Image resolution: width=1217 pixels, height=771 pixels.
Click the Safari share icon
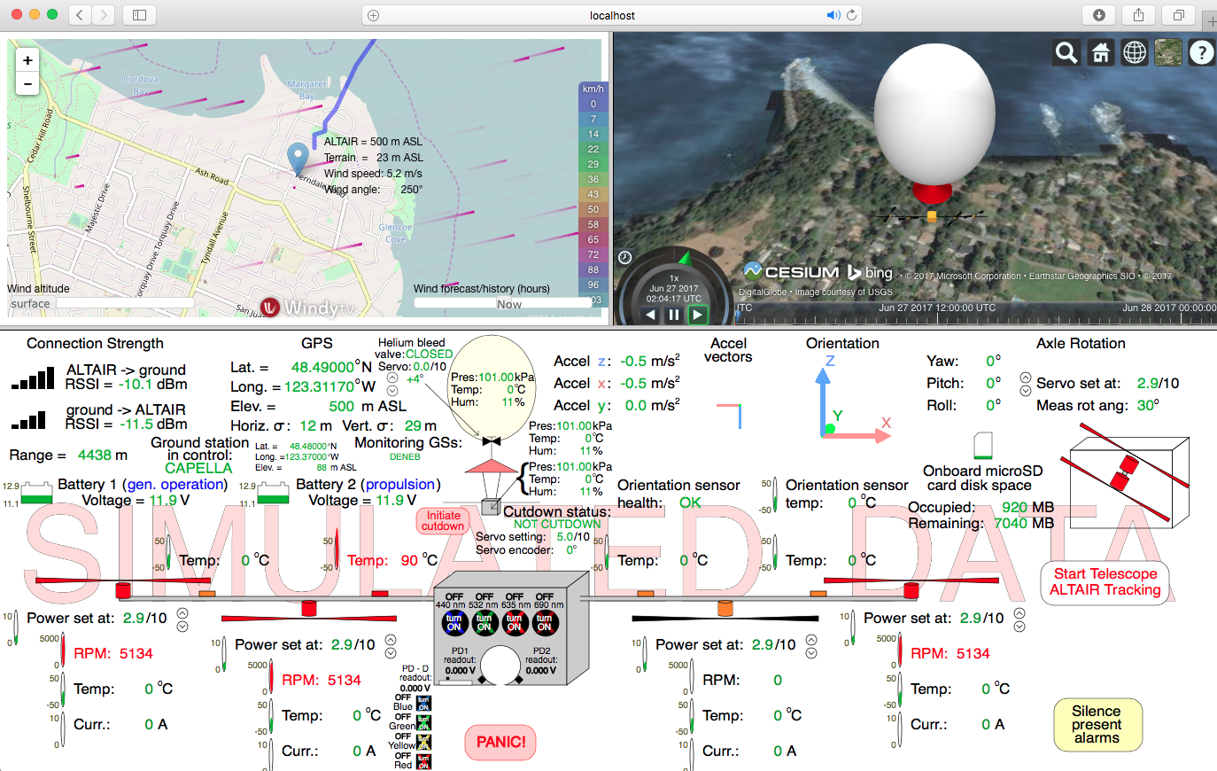1138,15
